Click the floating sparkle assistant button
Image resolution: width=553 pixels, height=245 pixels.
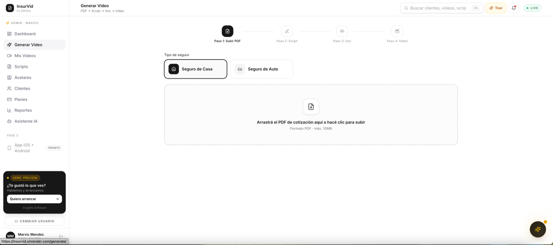point(538,229)
